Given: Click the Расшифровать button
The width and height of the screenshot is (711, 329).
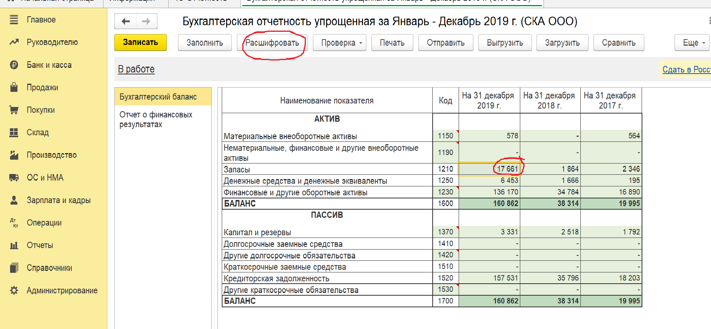Looking at the screenshot, I should (272, 43).
